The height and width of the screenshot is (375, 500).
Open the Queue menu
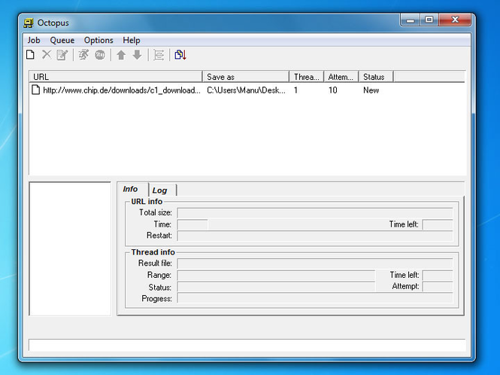(62, 40)
